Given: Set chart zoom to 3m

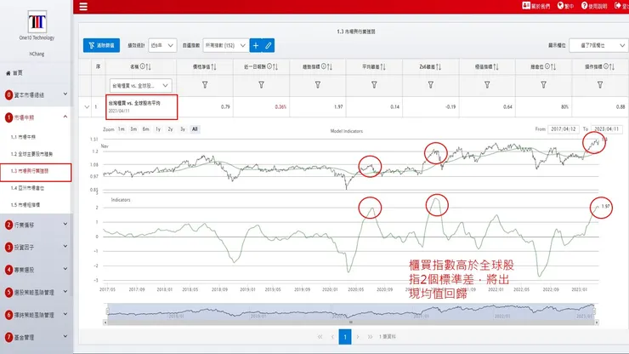Looking at the screenshot, I should [133, 129].
